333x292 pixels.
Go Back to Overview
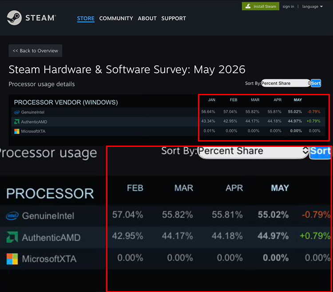(35, 51)
